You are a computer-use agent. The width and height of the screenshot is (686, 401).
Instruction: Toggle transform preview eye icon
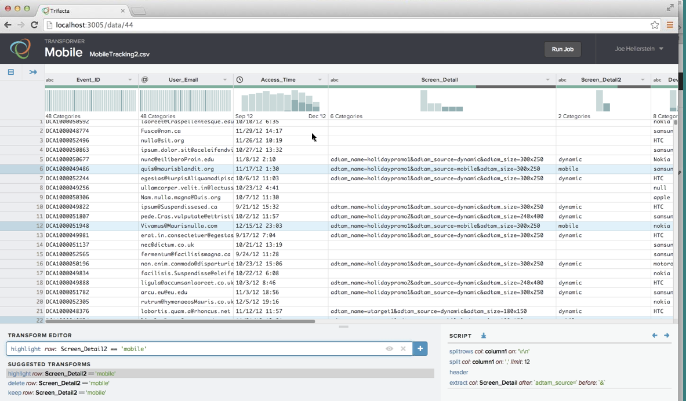[x=389, y=348]
